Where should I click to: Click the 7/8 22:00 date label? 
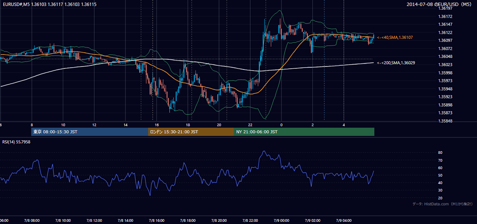click(250, 221)
